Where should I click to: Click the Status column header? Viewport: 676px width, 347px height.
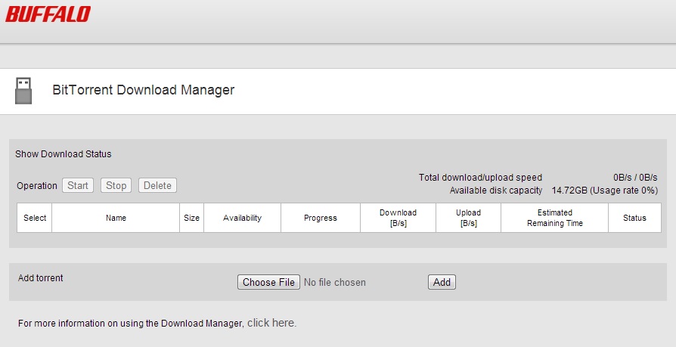pos(634,218)
